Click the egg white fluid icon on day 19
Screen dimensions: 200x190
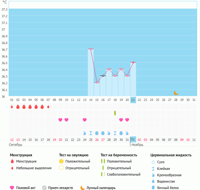[121, 133]
